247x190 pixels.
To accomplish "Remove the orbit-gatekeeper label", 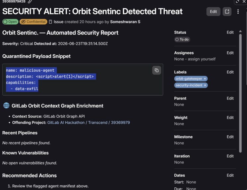I will click(x=205, y=79).
